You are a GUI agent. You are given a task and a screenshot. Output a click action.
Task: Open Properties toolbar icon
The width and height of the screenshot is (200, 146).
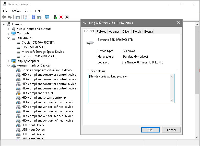tap(25, 17)
